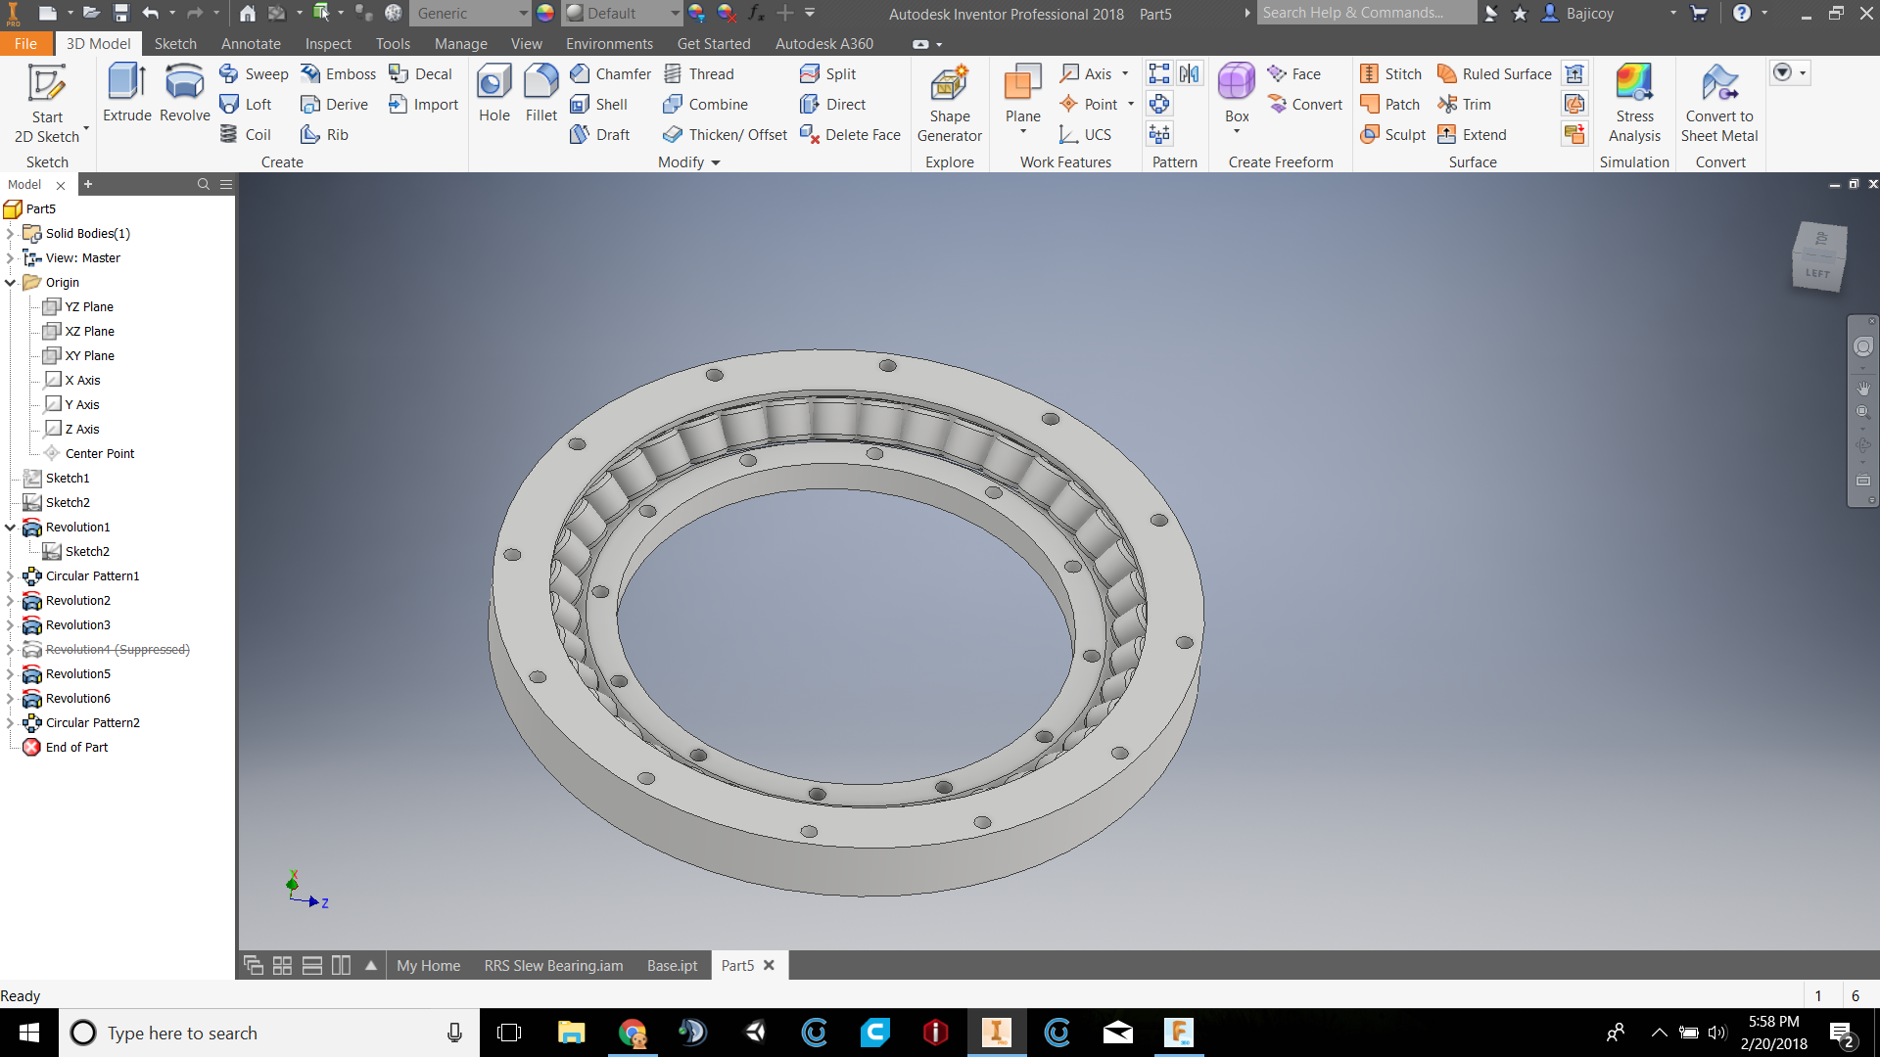Activate Convert to Sheet Metal
Image resolution: width=1880 pixels, height=1057 pixels.
[1719, 103]
